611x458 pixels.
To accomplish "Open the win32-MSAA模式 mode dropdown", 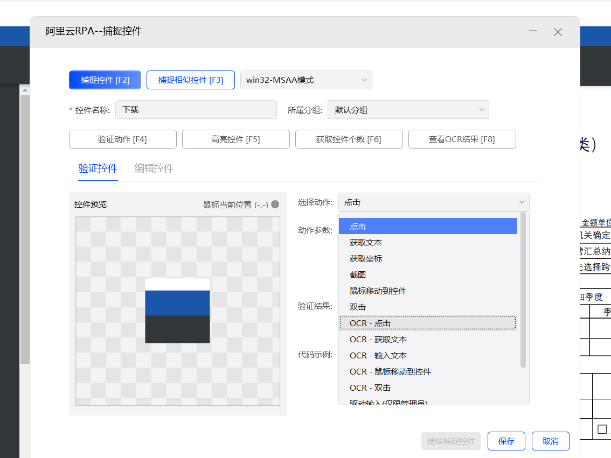I will click(x=306, y=80).
